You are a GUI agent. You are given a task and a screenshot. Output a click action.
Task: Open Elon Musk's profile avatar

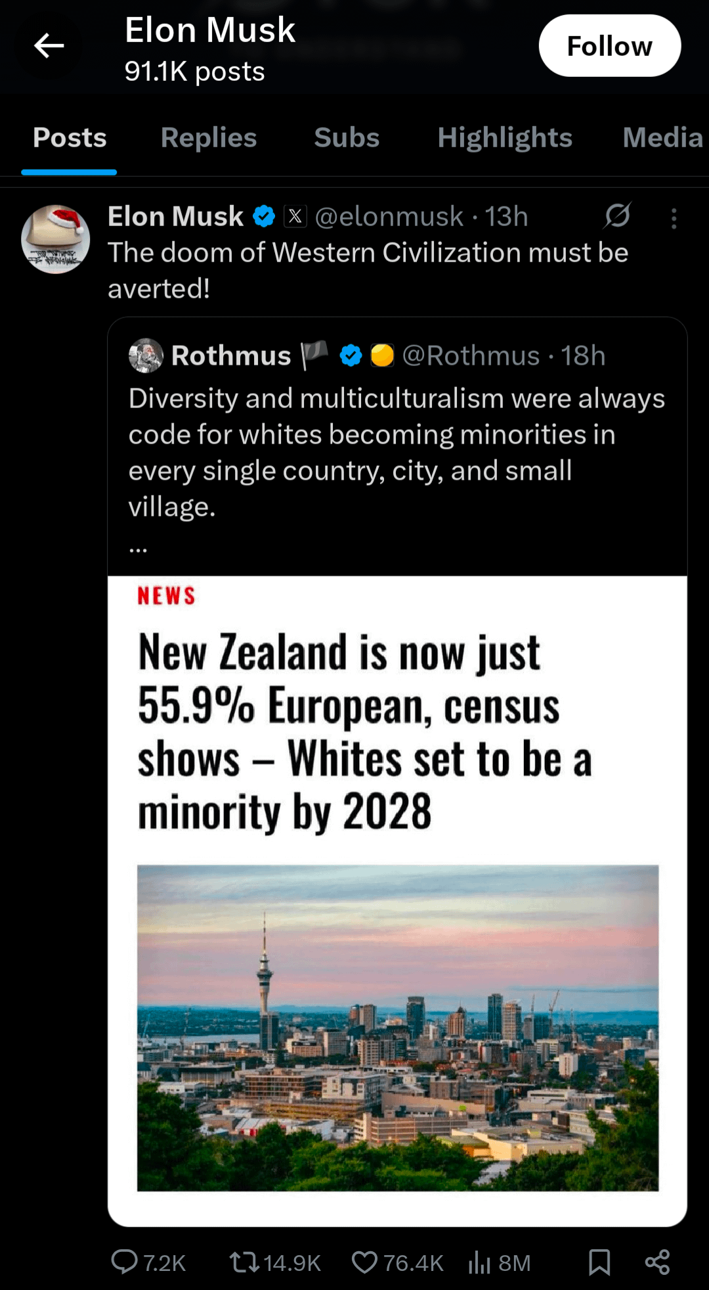(56, 239)
